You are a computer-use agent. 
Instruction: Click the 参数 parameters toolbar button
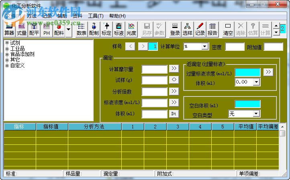159,29
